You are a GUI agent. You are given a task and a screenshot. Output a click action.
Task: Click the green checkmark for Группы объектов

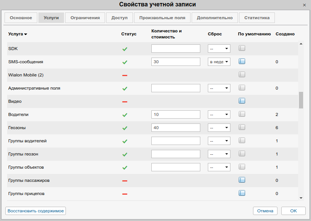125,168
